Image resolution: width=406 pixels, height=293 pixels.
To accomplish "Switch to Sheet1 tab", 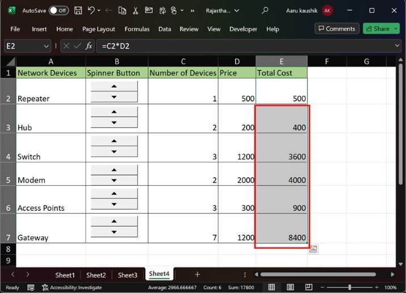I will point(65,275).
